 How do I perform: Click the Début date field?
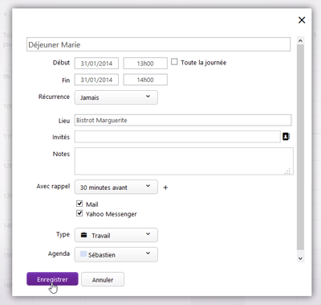[x=96, y=64]
